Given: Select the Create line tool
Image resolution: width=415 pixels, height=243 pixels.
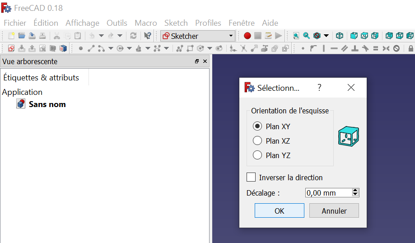Looking at the screenshot, I should (91, 48).
